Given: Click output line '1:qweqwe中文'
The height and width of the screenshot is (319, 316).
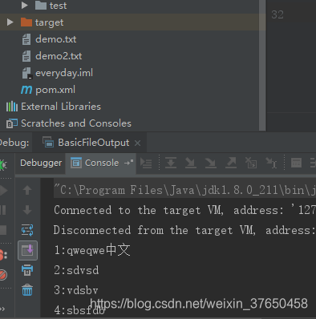Looking at the screenshot, I should [x=92, y=250].
